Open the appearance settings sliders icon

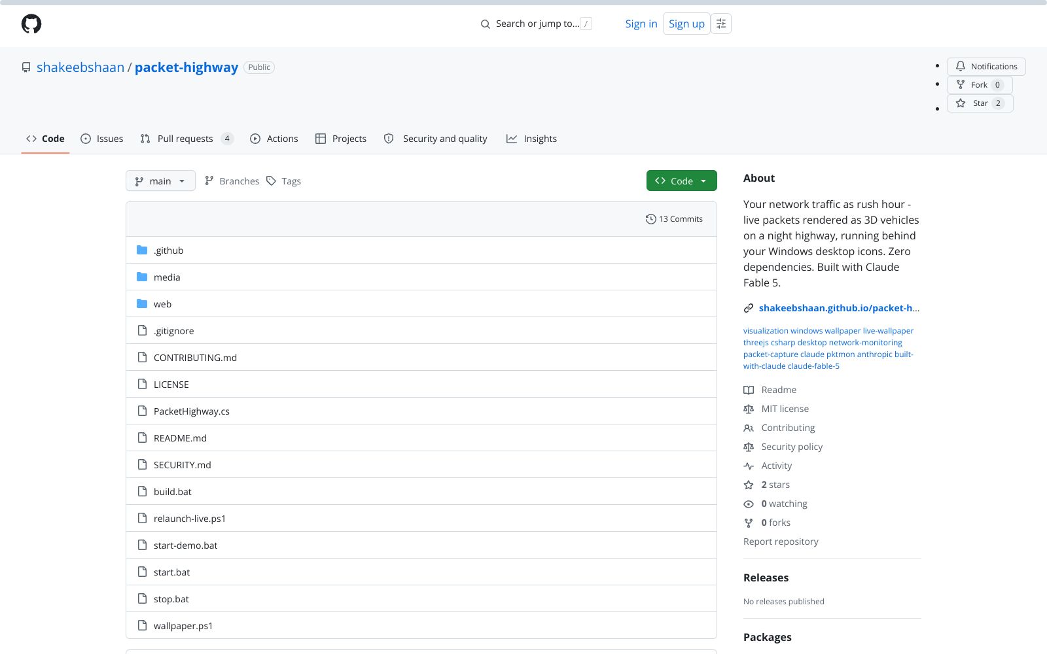tap(721, 24)
